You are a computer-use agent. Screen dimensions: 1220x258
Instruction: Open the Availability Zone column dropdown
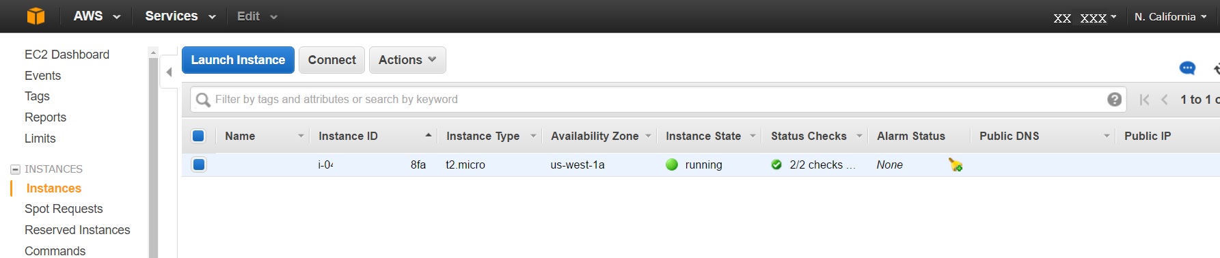tap(648, 136)
